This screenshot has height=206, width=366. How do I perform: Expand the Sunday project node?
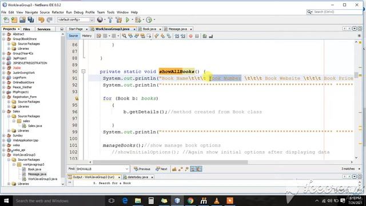click(4, 136)
